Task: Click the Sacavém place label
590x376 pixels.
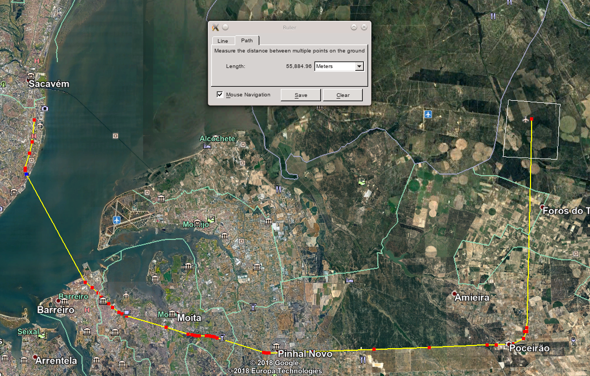Action: (x=49, y=84)
